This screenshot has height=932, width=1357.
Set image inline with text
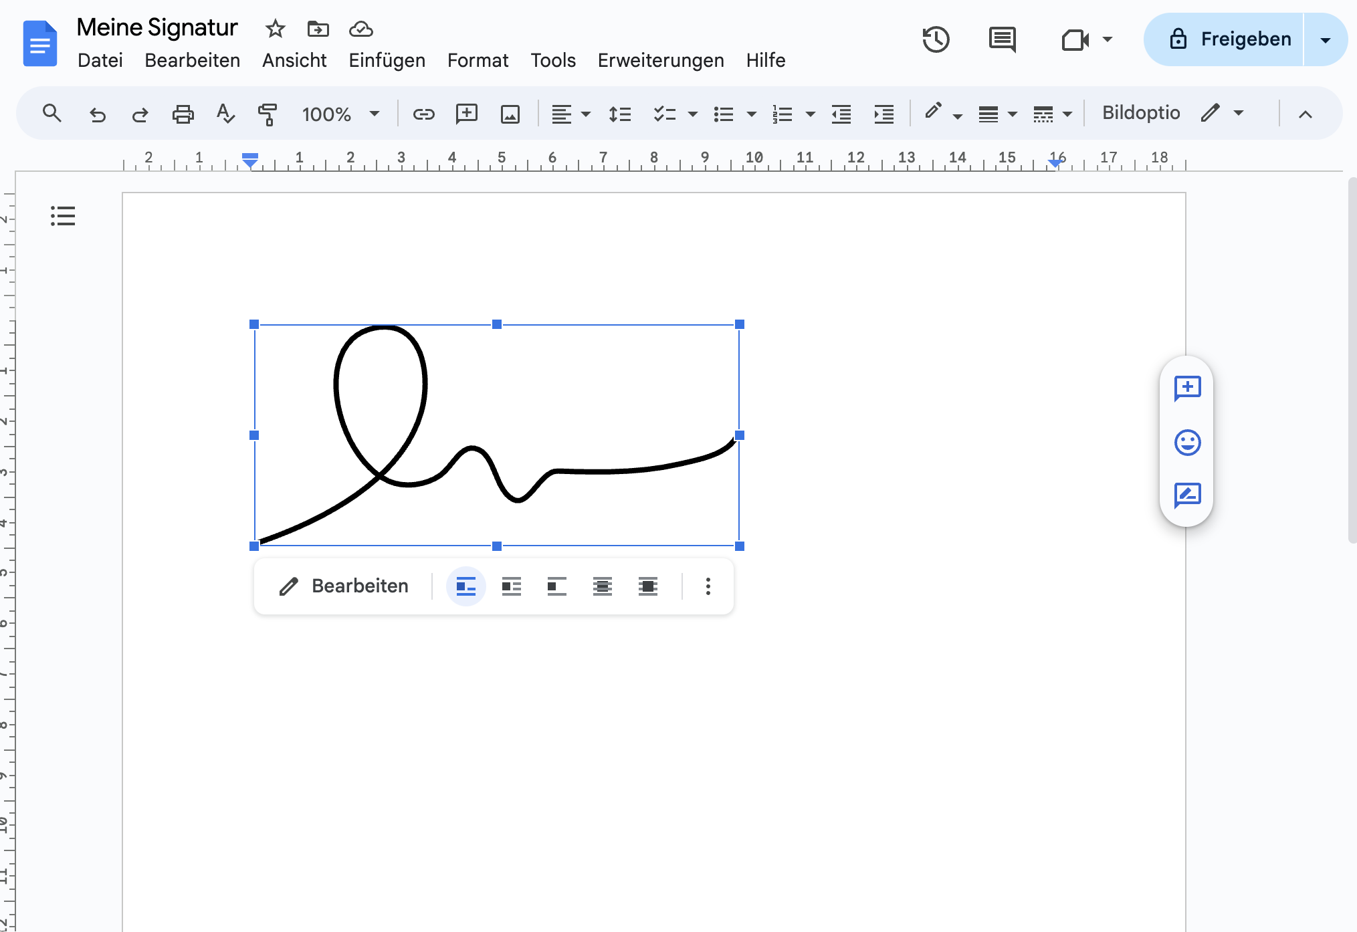[x=466, y=586]
